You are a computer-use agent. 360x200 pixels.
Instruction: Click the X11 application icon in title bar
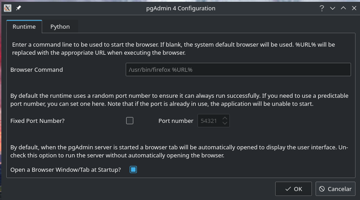pos(8,8)
